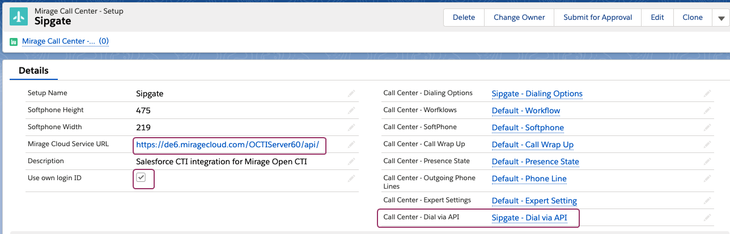
Task: Click the Change Owner button
Action: point(519,18)
